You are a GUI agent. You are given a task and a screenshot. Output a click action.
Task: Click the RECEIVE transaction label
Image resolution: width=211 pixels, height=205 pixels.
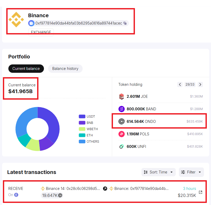click(x=16, y=189)
